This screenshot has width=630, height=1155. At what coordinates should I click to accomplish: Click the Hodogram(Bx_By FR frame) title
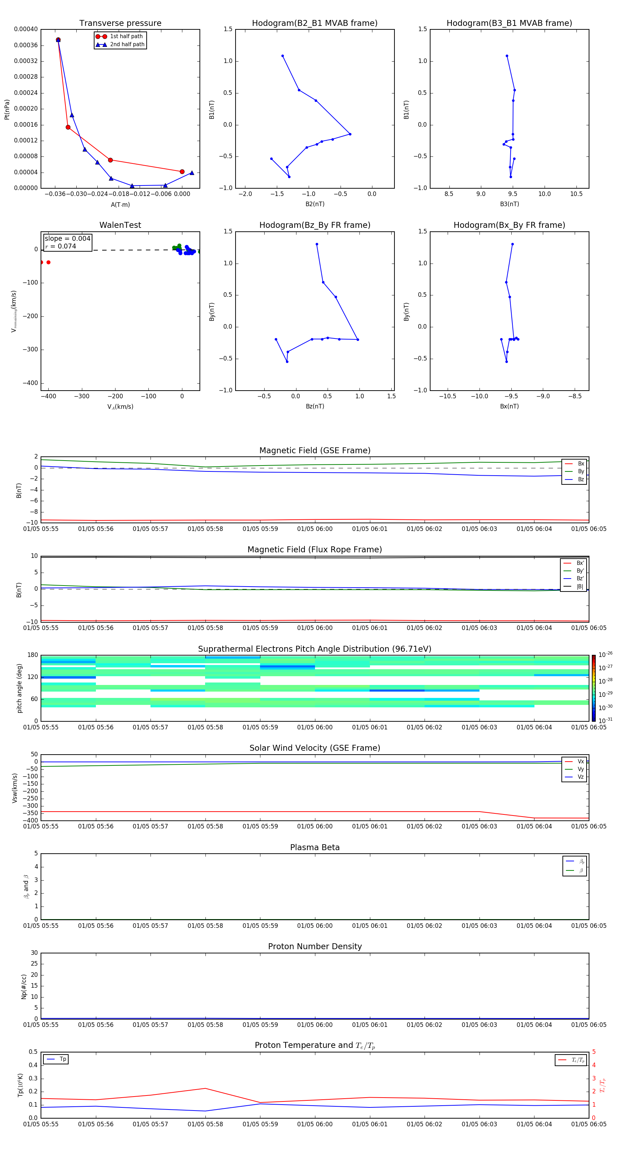[x=509, y=225]
